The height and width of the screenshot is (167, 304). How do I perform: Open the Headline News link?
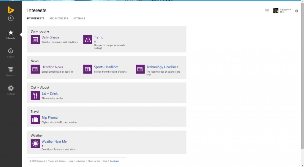(x=52, y=67)
